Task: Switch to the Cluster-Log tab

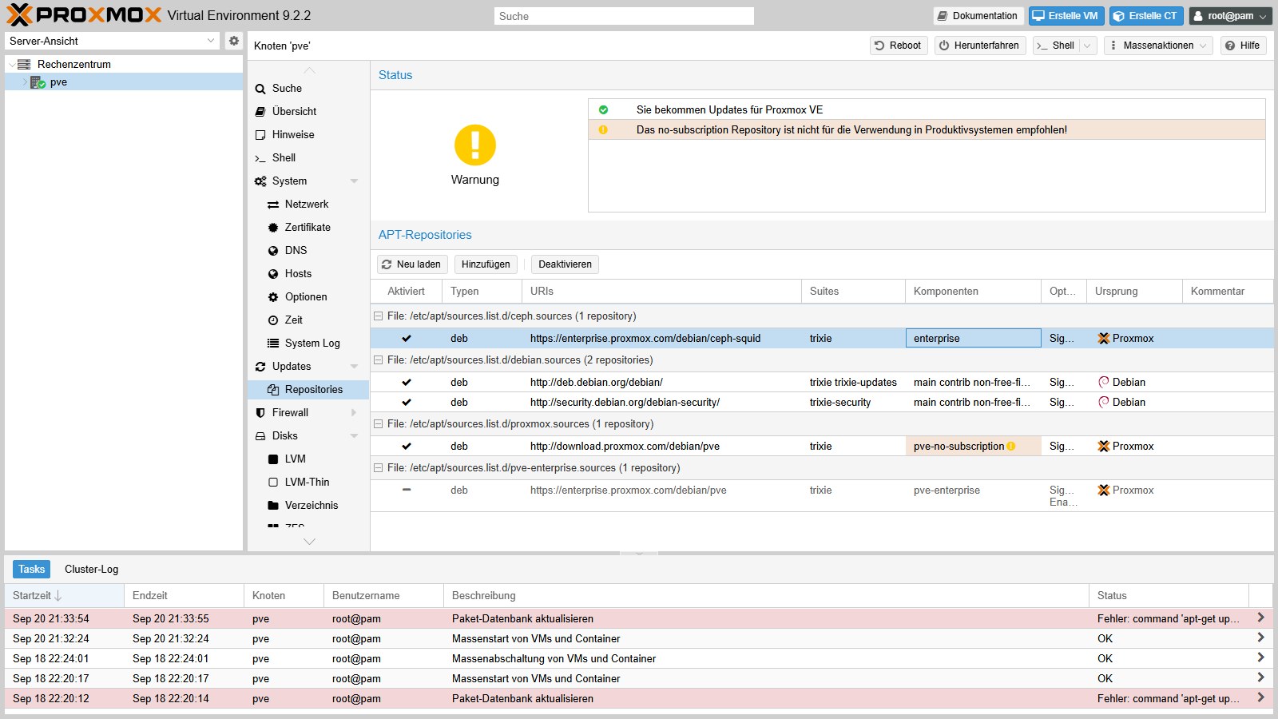Action: [91, 569]
